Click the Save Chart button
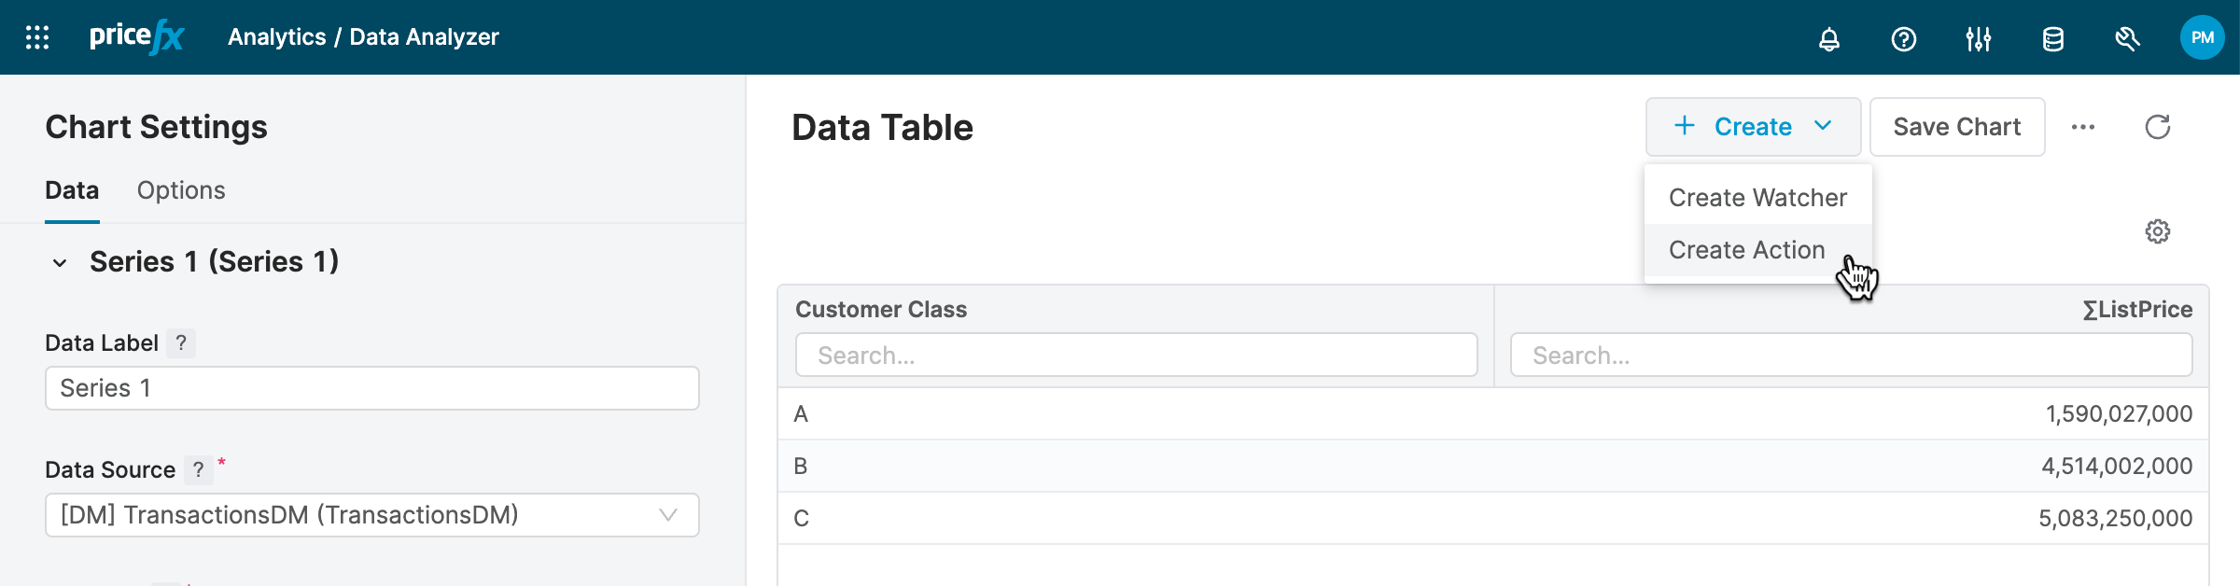Viewport: 2240px width, 586px height. pos(1956,127)
